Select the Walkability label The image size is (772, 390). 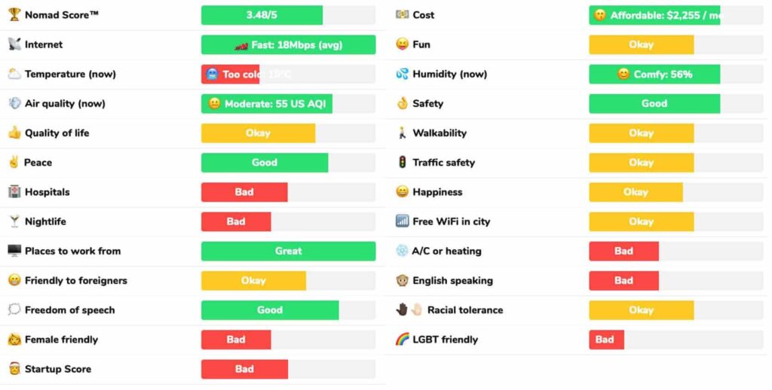point(440,133)
